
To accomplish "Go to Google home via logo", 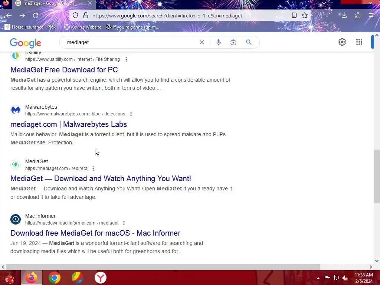I will (x=26, y=43).
